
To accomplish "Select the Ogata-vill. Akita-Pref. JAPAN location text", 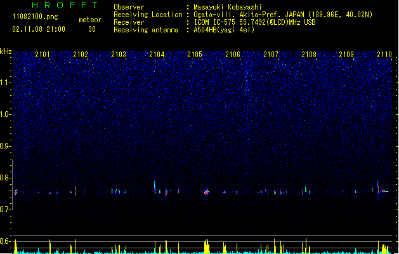I will pos(283,15).
